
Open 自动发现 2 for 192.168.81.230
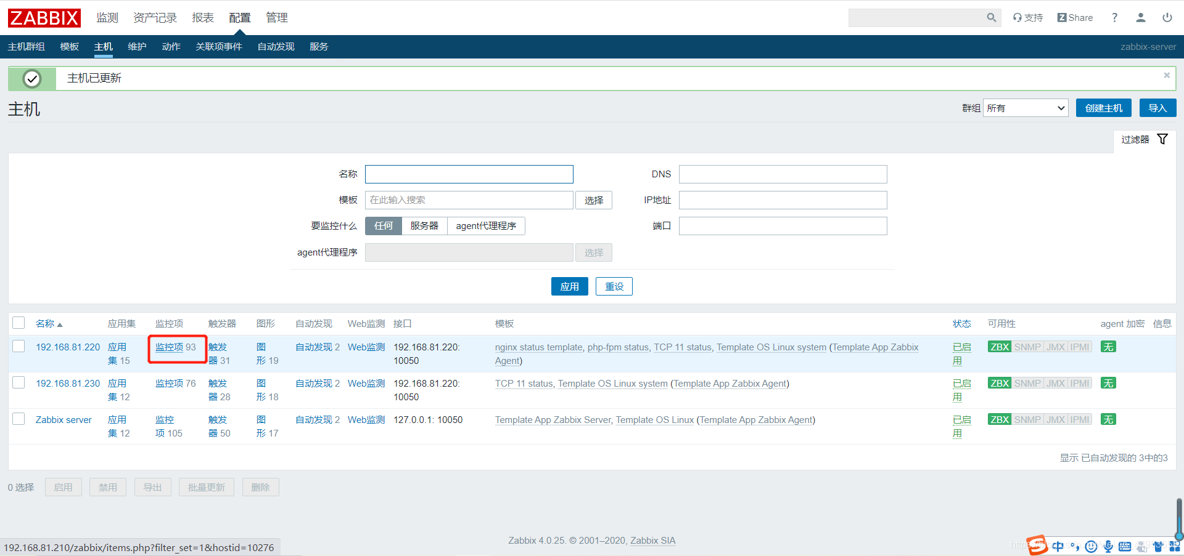318,384
